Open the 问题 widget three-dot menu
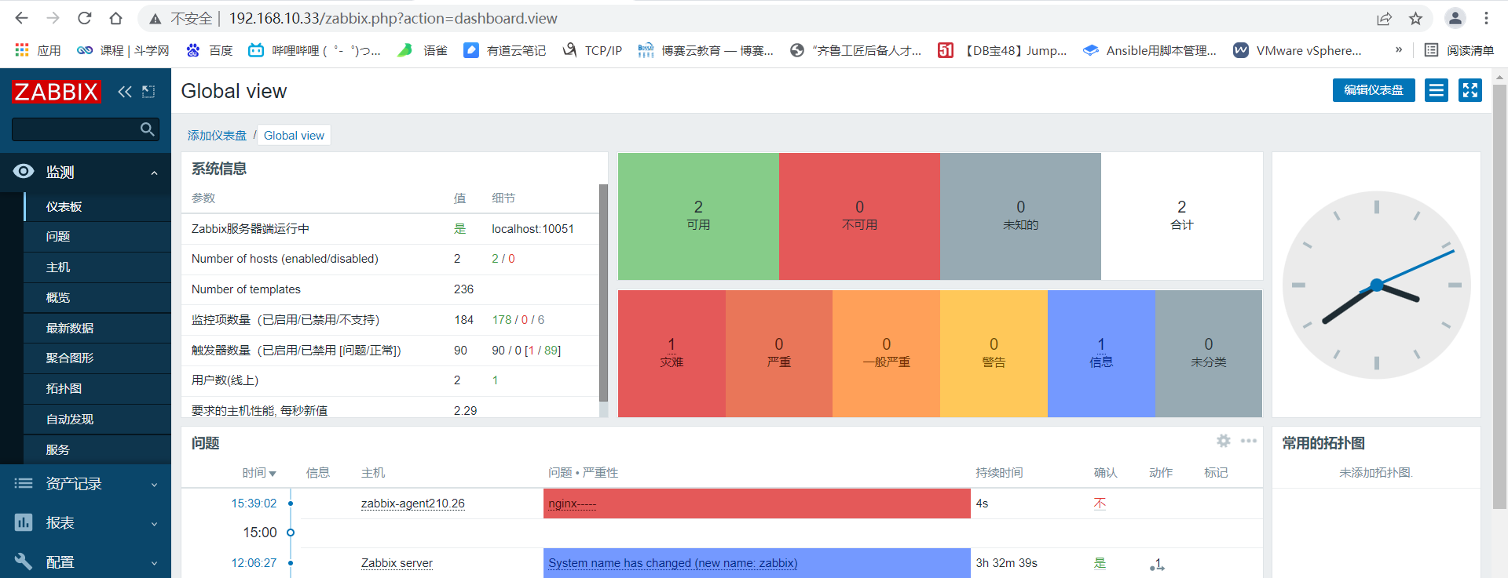The image size is (1508, 578). click(x=1249, y=441)
